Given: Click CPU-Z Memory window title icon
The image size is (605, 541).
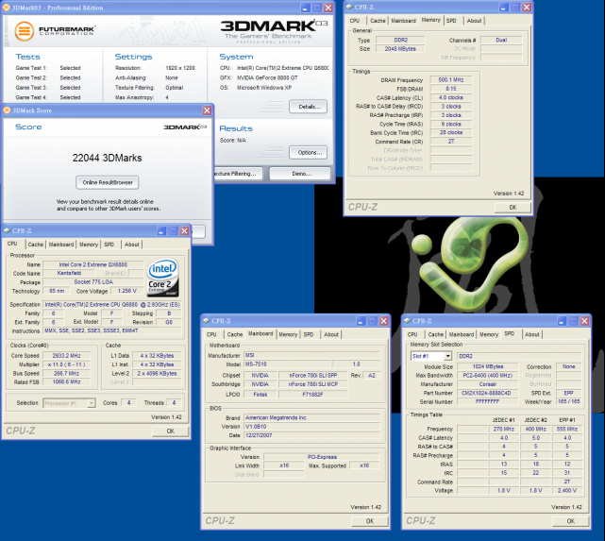Looking at the screenshot, I should (349, 7).
